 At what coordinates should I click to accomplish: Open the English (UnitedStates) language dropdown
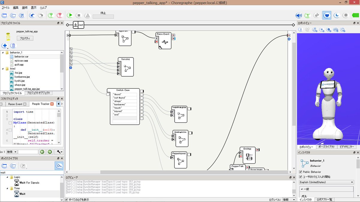[x=326, y=182]
